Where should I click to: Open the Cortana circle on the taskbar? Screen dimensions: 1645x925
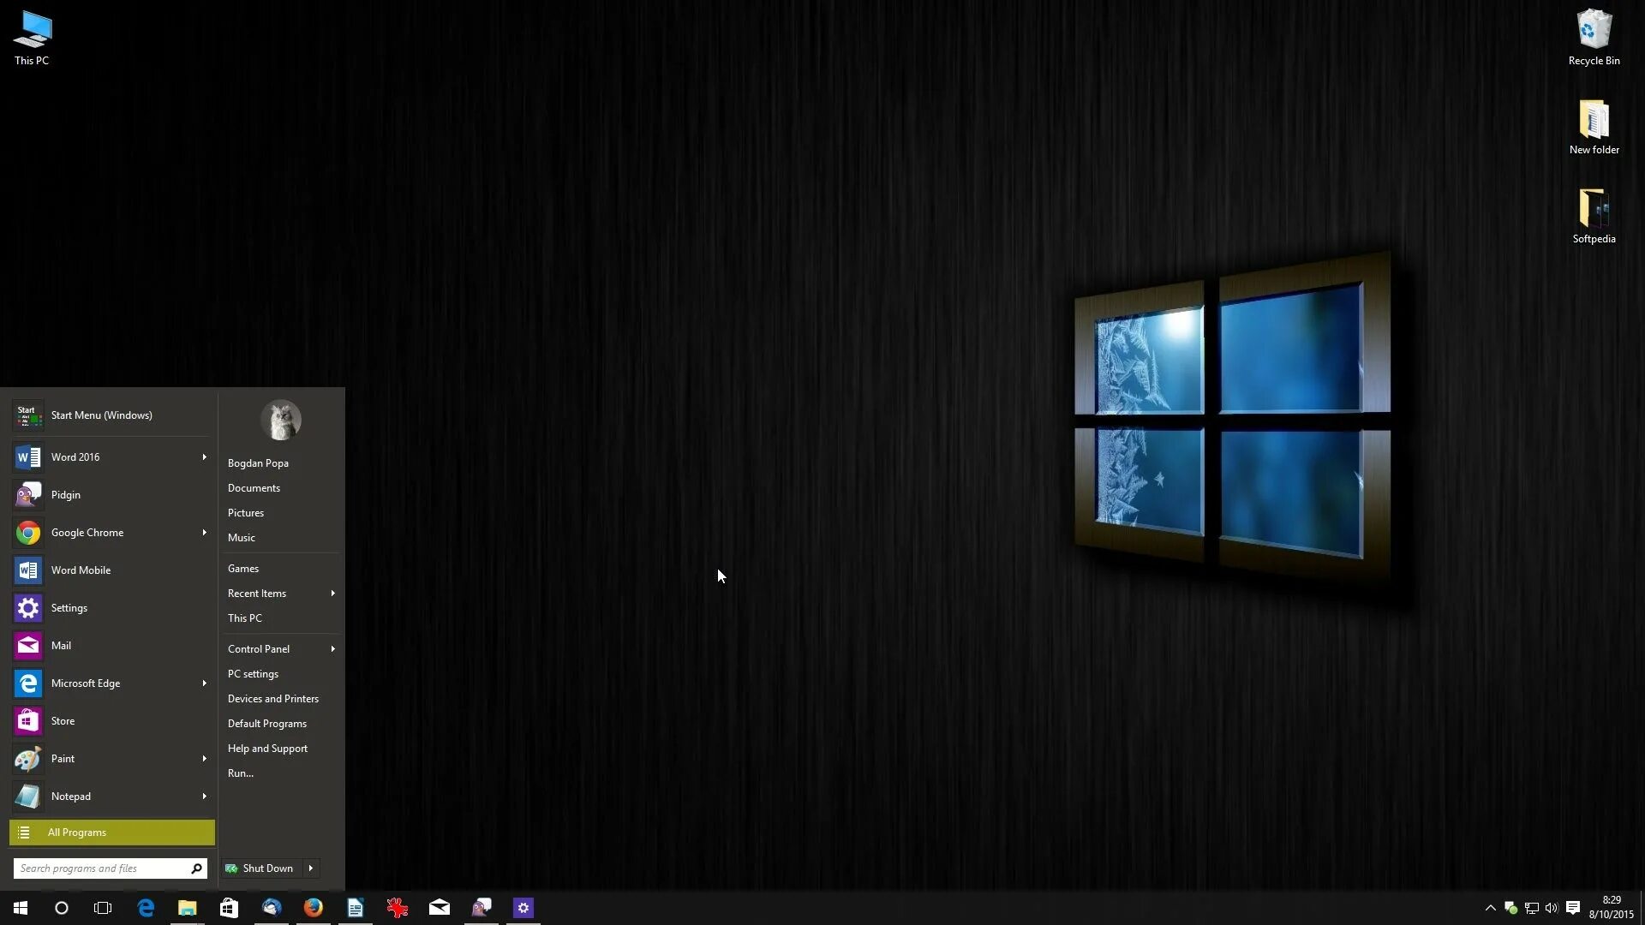pos(62,908)
